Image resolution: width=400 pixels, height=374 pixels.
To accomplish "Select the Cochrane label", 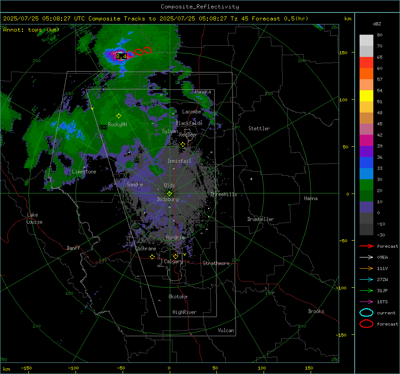I will pyautogui.click(x=145, y=249).
